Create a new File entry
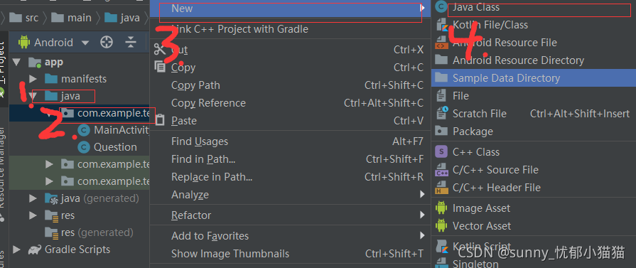 [534, 96]
